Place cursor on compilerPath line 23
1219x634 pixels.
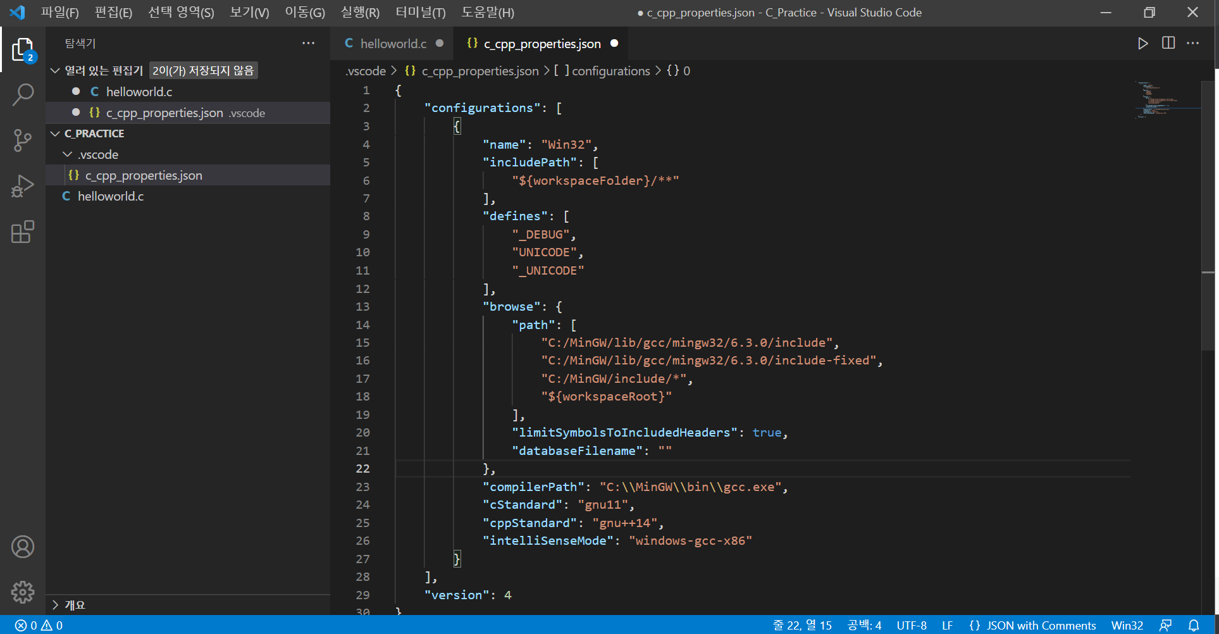point(634,487)
